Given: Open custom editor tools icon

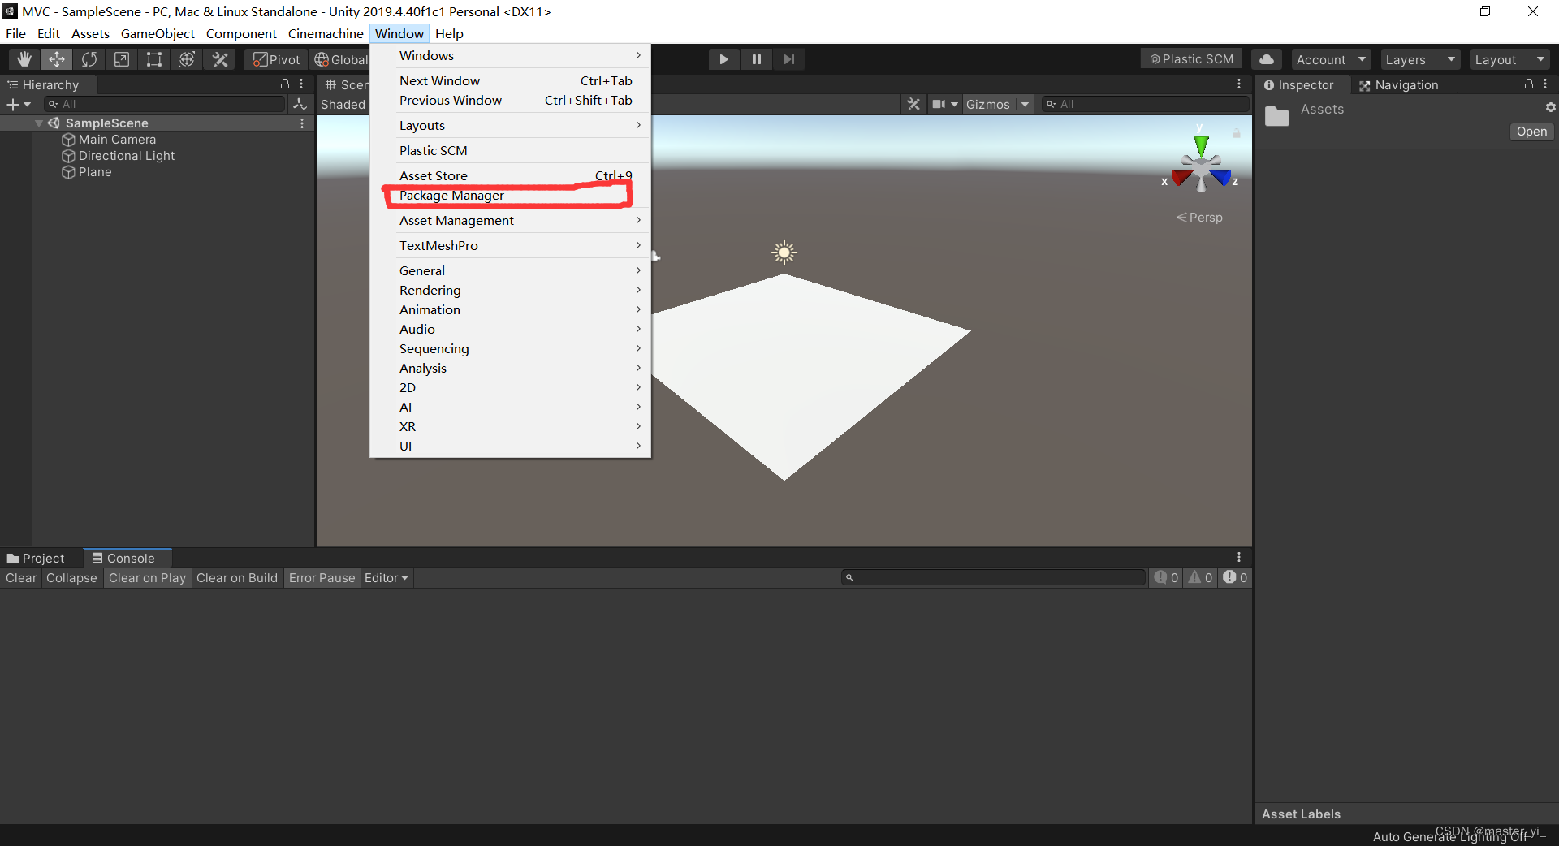Looking at the screenshot, I should pos(220,59).
